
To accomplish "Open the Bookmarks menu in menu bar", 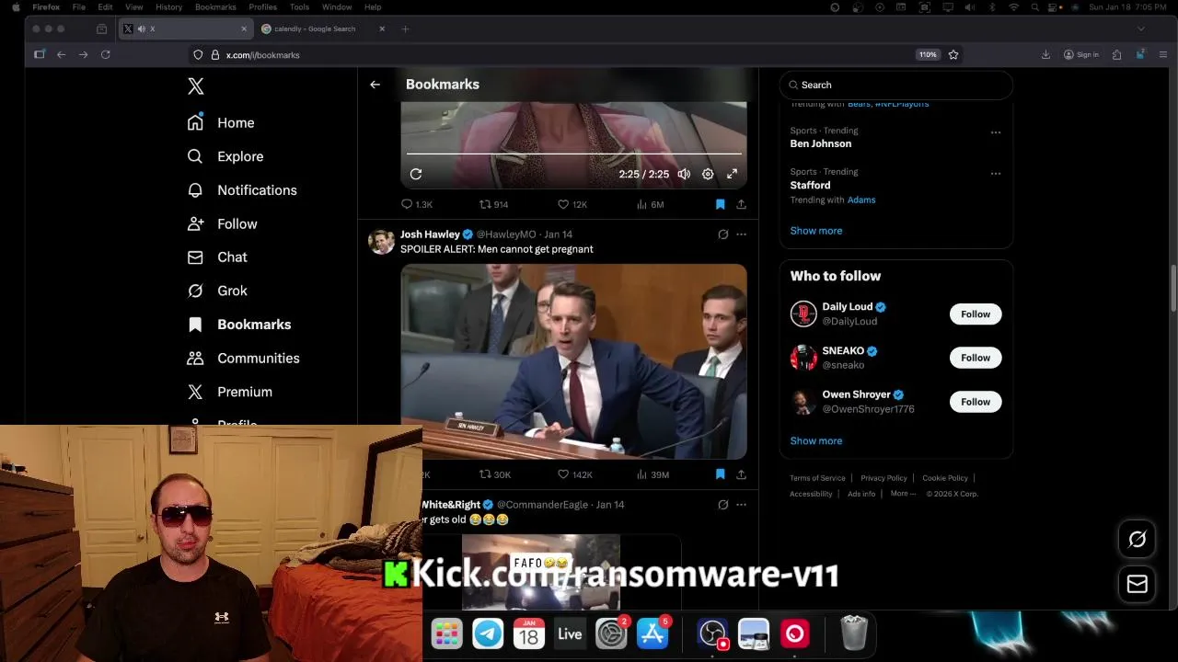I will [215, 7].
